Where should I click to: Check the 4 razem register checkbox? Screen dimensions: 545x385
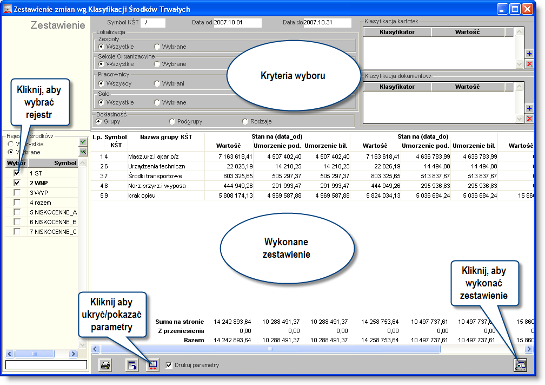click(x=17, y=203)
